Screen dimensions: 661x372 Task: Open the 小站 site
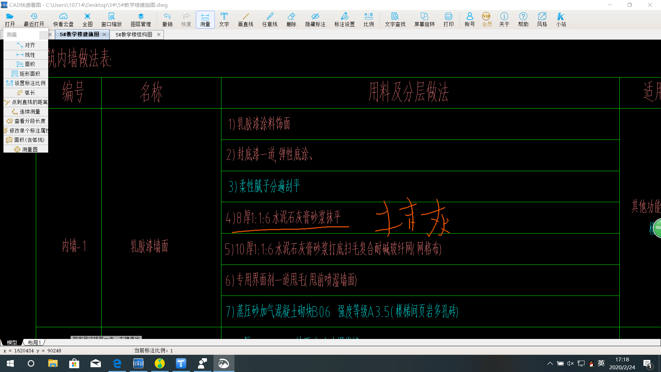(x=561, y=20)
